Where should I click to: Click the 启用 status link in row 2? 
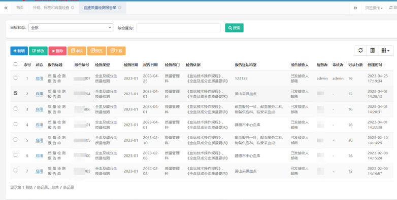point(39,94)
